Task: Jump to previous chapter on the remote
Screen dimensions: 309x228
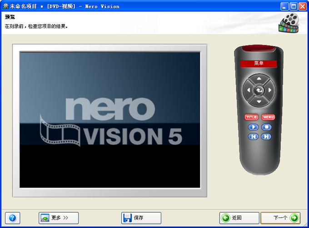Action: pos(253,136)
